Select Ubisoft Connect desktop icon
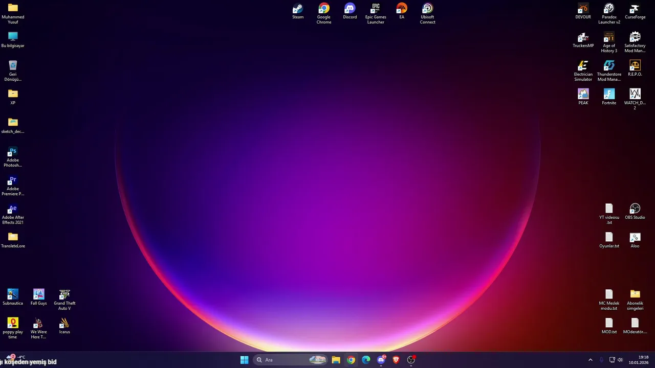 (x=428, y=14)
